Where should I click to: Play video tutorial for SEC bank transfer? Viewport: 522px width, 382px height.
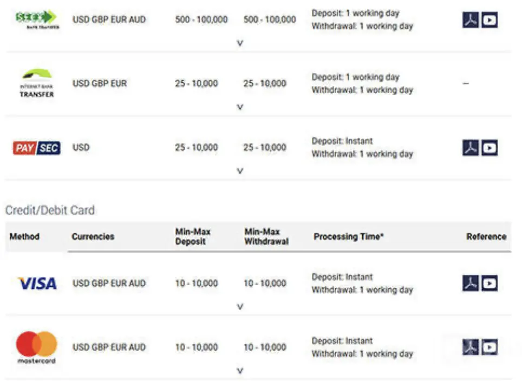click(490, 19)
